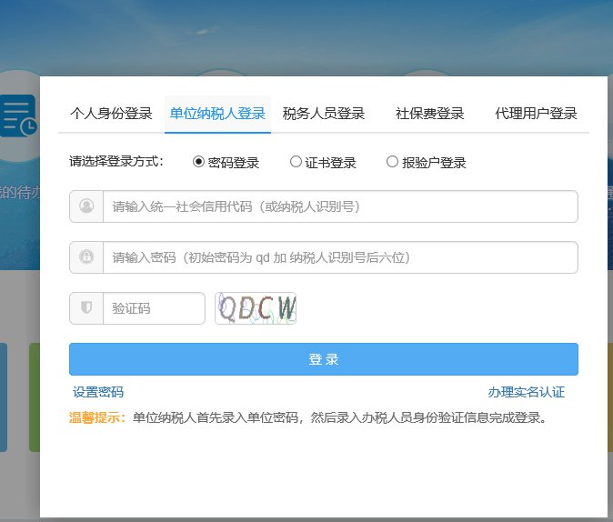This screenshot has height=522, width=613.
Task: Focus the 验证码 text box
Action: click(x=153, y=308)
